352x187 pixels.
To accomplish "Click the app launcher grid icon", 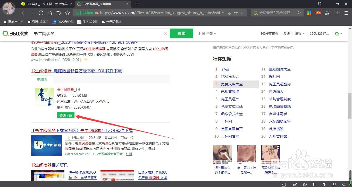I will (309, 13).
